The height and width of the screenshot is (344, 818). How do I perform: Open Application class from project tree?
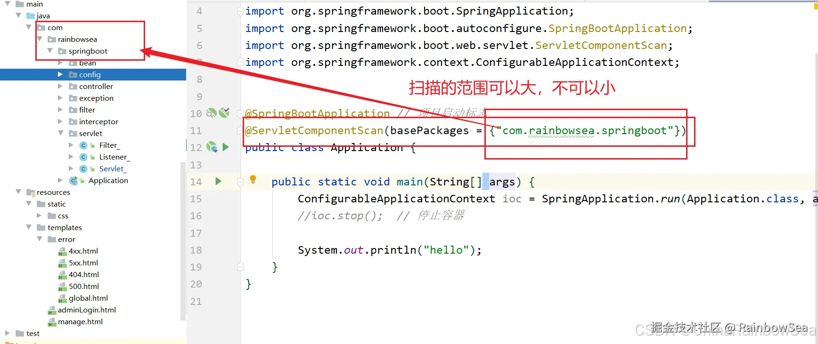pyautogui.click(x=108, y=181)
